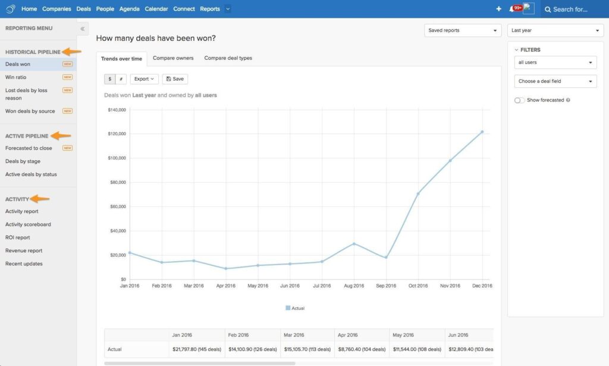
Task: Open the quick add plus icon
Action: point(498,8)
